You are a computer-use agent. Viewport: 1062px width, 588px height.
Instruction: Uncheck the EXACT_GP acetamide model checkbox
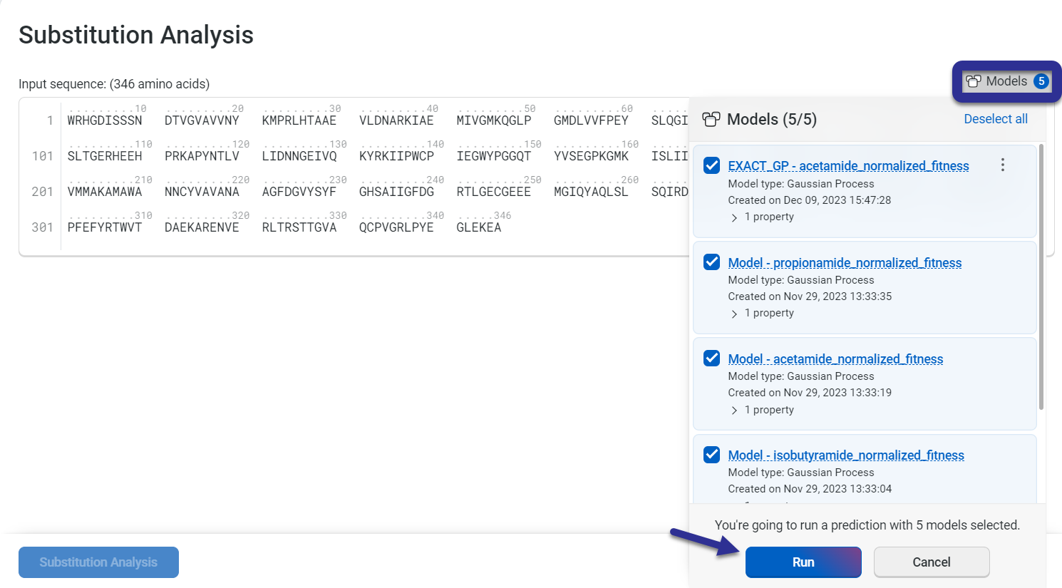tap(711, 165)
